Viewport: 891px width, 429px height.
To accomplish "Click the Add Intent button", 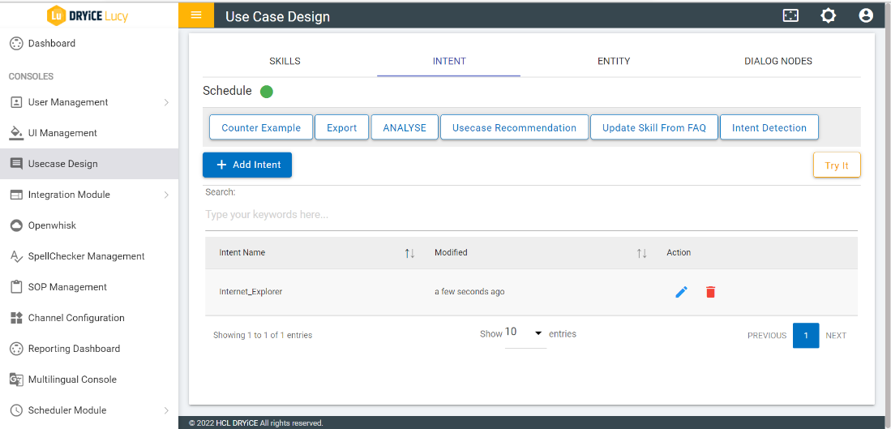I will point(247,165).
